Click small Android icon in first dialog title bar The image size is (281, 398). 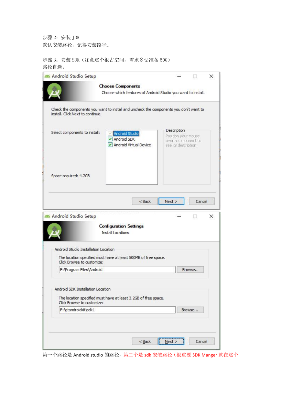[x=48, y=76]
